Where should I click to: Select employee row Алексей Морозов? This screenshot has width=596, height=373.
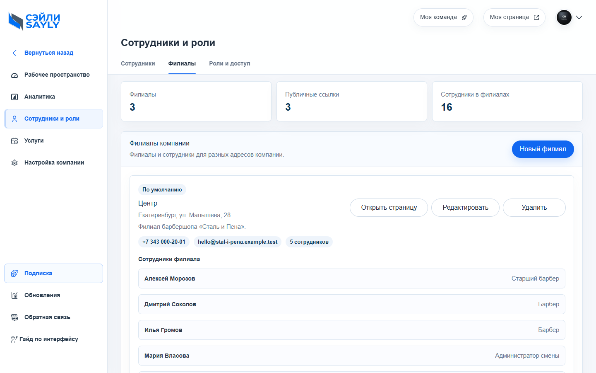[352, 279]
